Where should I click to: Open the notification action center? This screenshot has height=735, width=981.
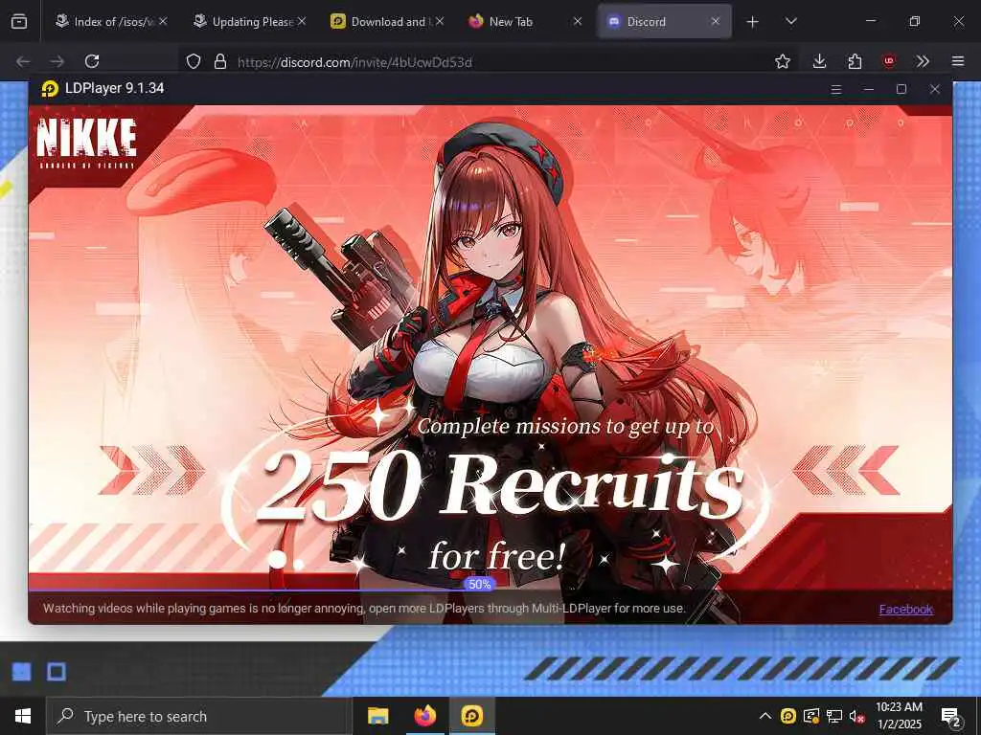coord(951,716)
